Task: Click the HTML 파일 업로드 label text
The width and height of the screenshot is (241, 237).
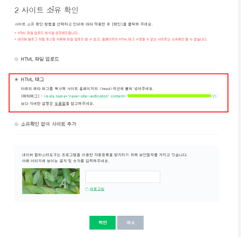Action: coord(40,59)
